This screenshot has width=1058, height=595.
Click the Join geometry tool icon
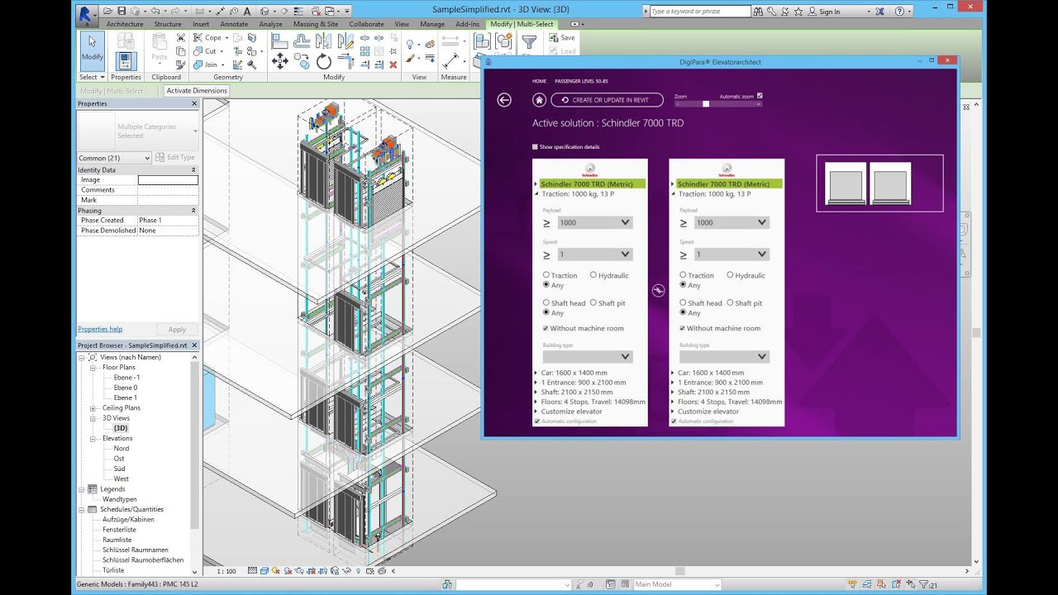(x=198, y=64)
